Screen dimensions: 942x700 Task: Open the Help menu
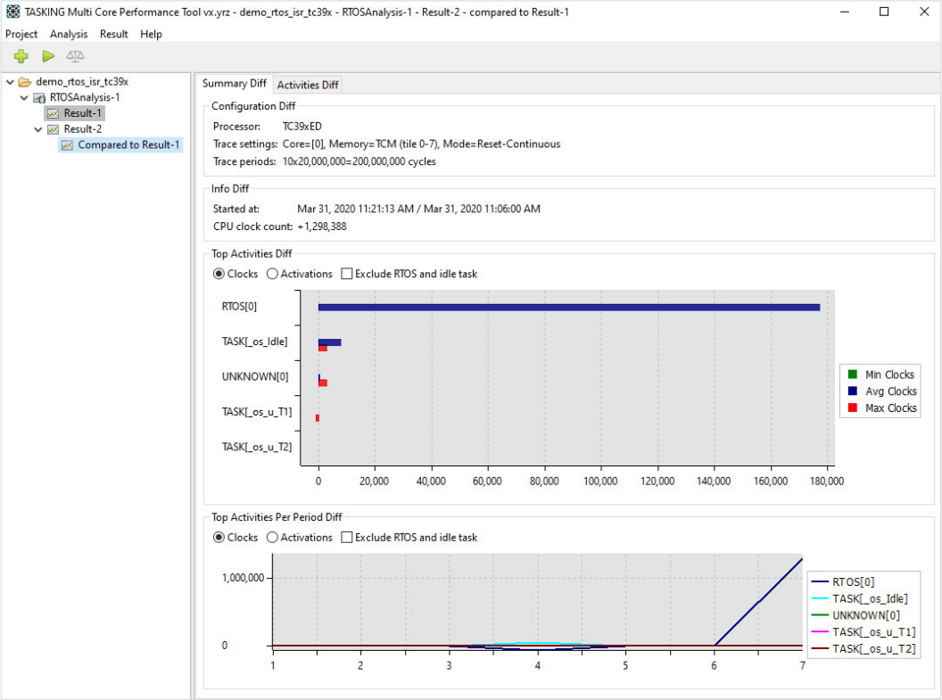pos(152,34)
